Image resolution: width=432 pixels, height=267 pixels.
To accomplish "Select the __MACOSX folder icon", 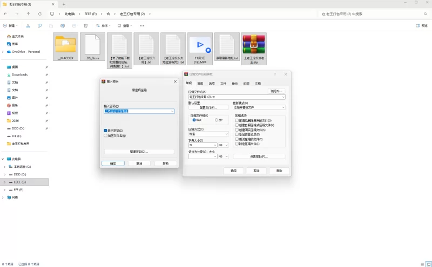I will (65, 46).
